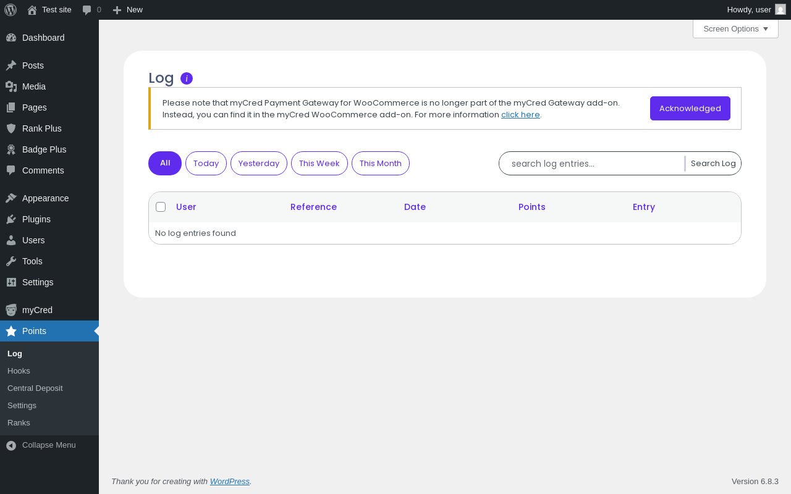
Task: Open the Hooks submenu item
Action: (19, 371)
